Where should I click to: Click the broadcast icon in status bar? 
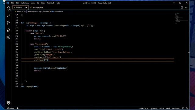tap(183, 108)
